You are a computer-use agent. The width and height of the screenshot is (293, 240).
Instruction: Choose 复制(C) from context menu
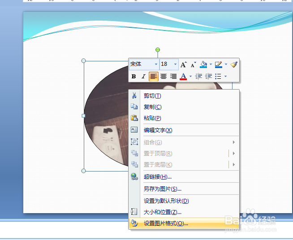[184, 107]
